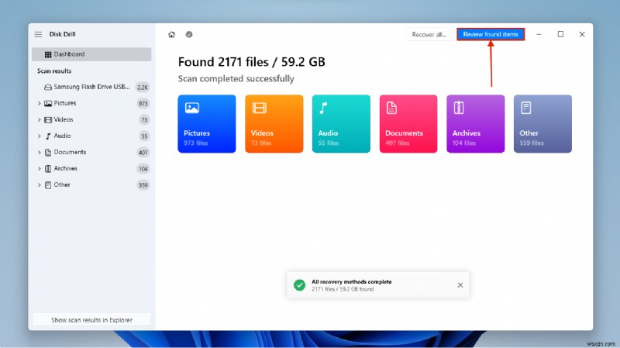
Task: Click the 973 count badge
Action: click(x=143, y=104)
